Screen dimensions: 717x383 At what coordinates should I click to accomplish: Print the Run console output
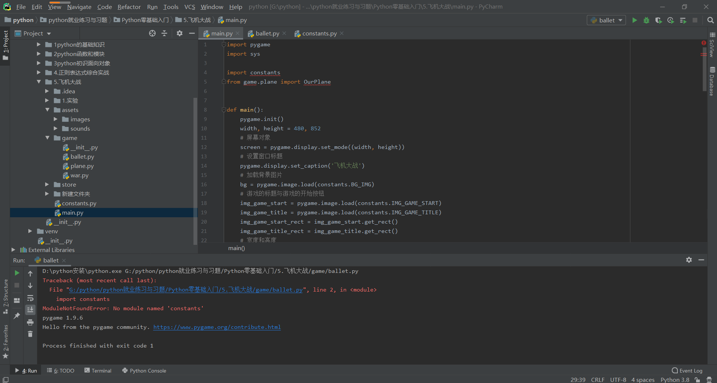pyautogui.click(x=30, y=322)
